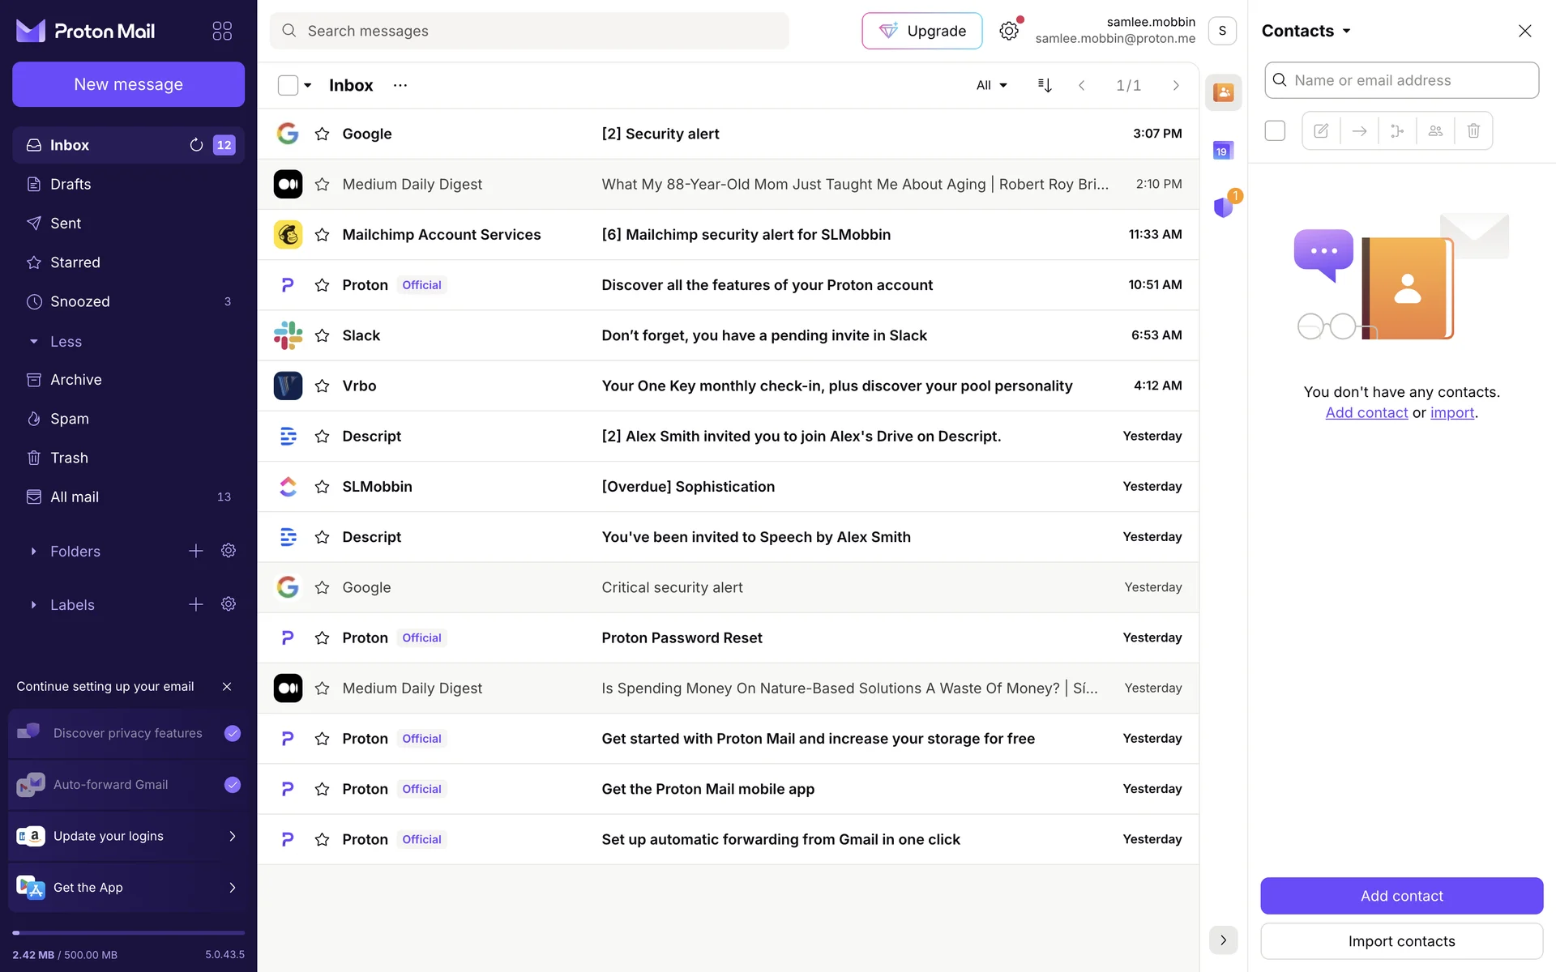
Task: Click the sort messages icon
Action: tap(1045, 85)
